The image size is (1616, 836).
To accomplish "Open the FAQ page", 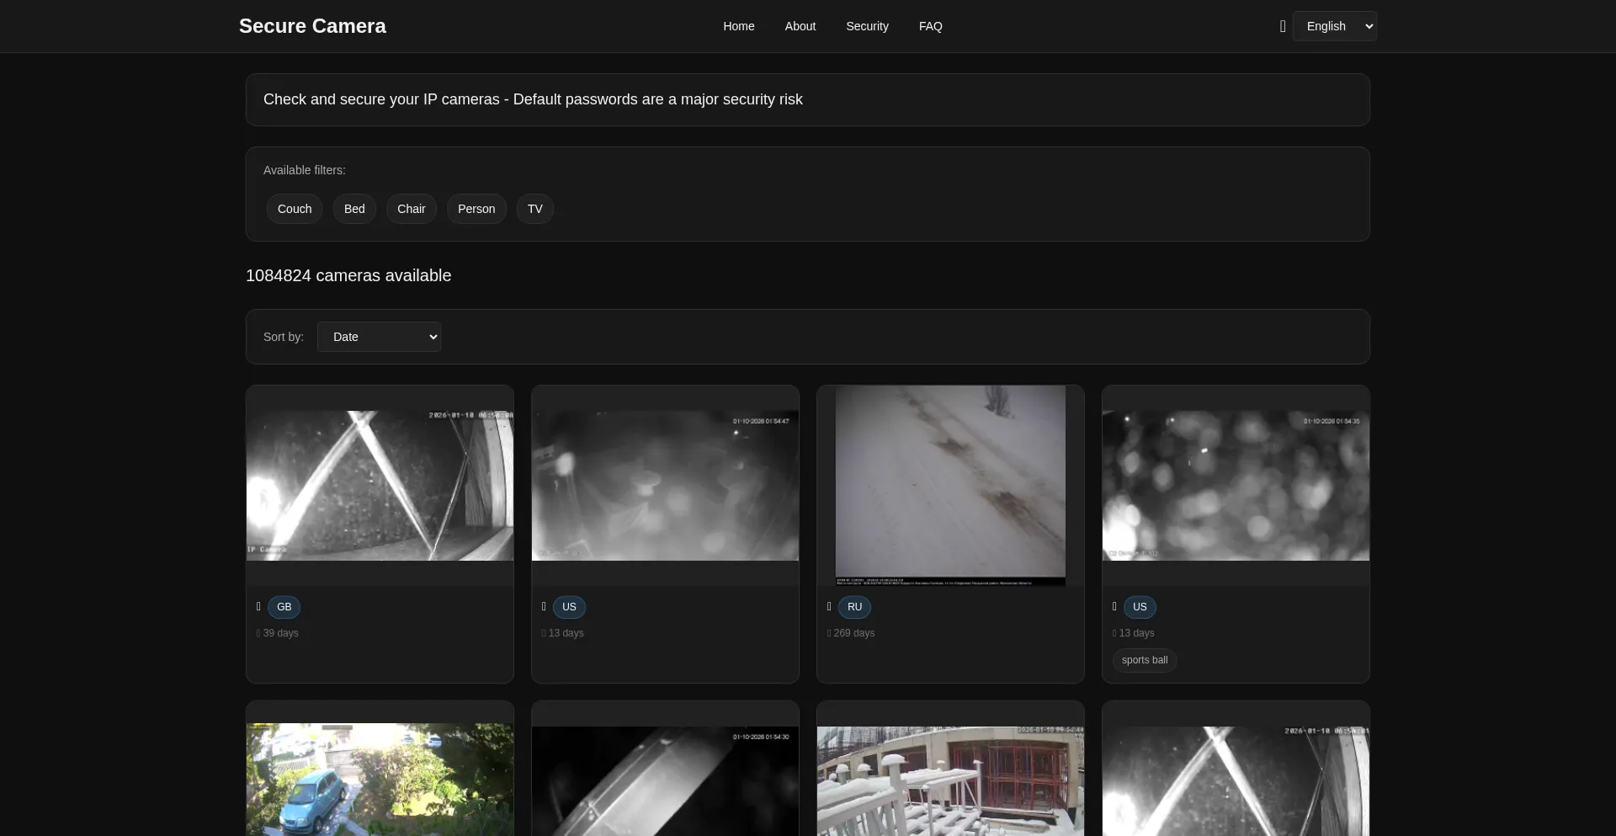I will point(930,26).
